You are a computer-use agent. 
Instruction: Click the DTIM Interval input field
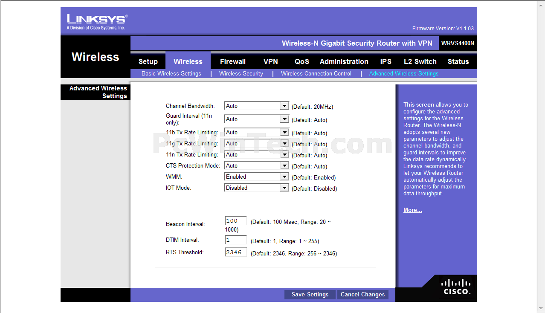point(236,240)
